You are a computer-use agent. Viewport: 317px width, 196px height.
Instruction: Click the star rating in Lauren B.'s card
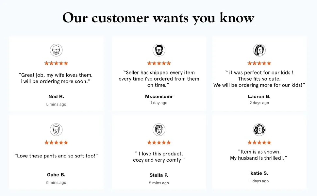pyautogui.click(x=259, y=63)
